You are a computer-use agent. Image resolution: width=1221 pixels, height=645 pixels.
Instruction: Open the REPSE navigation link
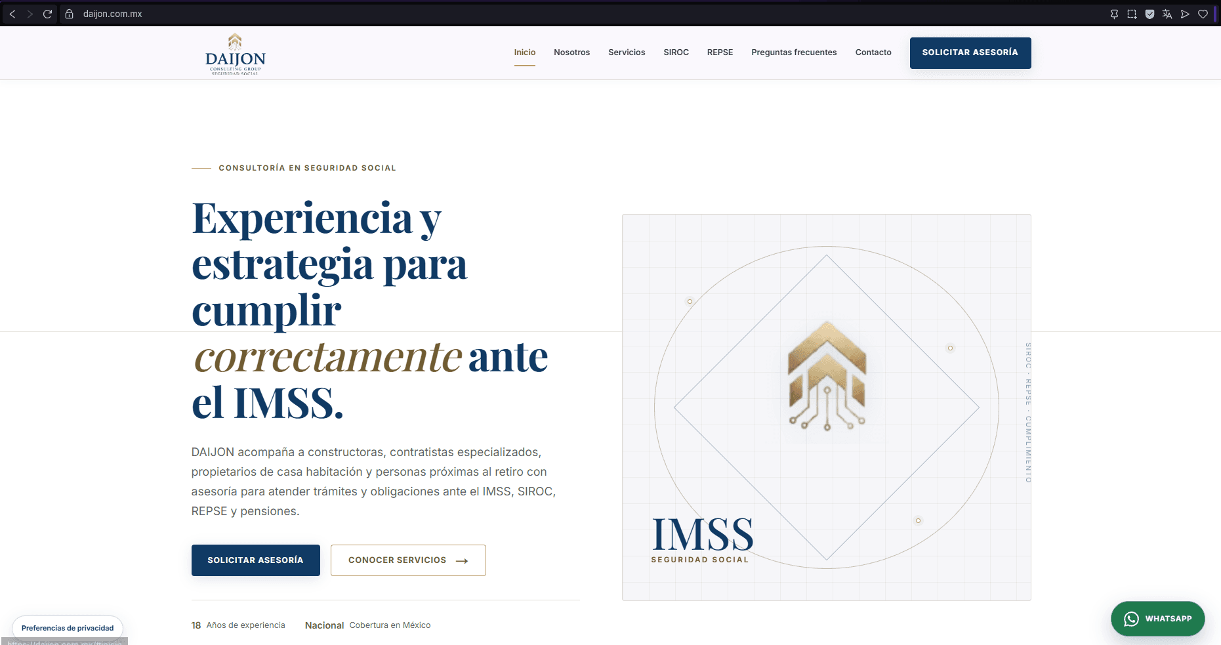pos(720,52)
